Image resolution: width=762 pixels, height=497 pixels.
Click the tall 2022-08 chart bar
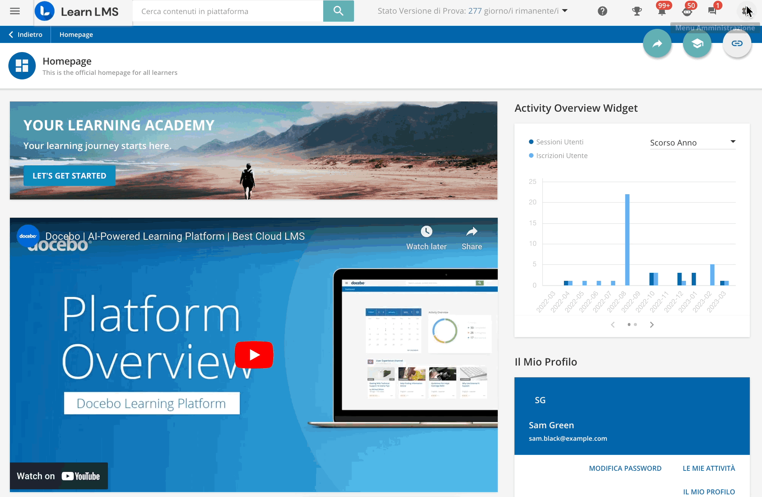coord(627,239)
